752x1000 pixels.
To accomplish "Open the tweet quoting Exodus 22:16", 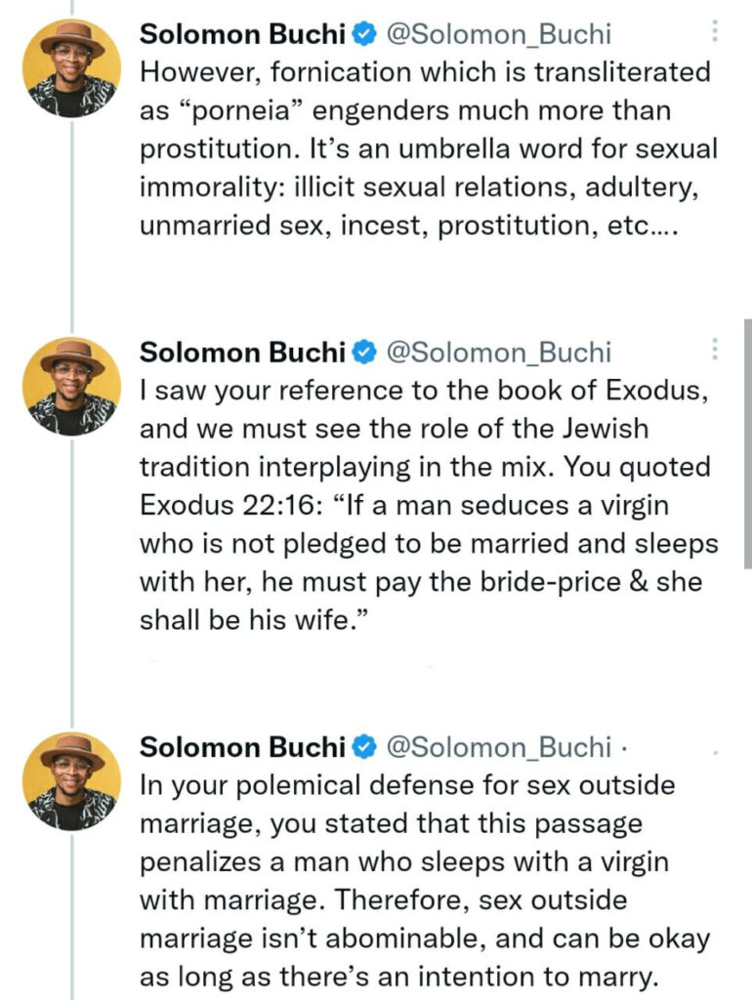I will click(428, 505).
